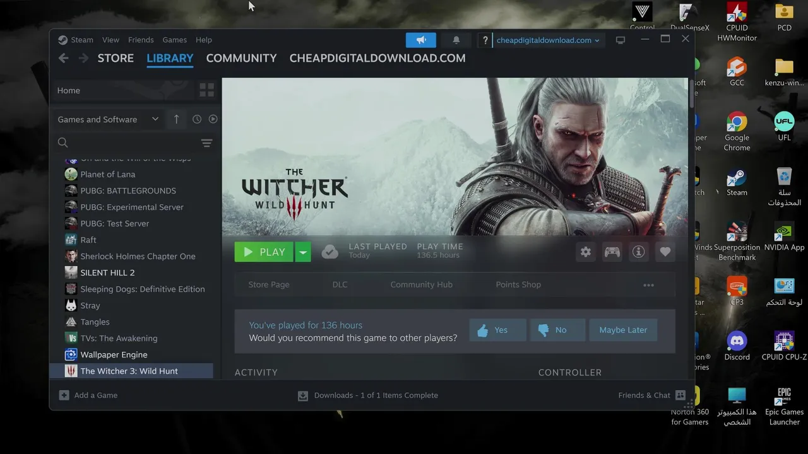Open Epic Games Launcher desktop icon
This screenshot has height=454, width=808.
click(784, 407)
